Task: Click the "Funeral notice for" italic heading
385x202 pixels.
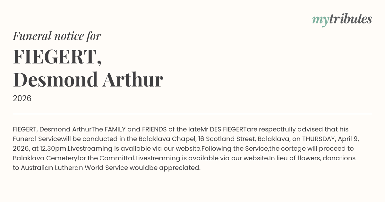Action: coord(57,36)
